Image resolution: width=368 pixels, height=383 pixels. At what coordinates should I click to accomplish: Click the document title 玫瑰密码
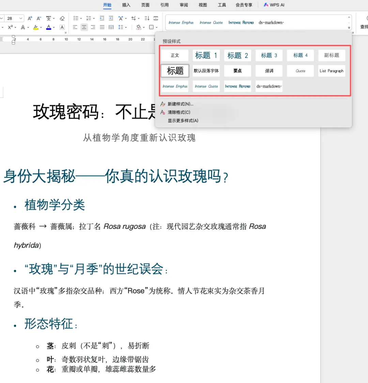pos(66,112)
